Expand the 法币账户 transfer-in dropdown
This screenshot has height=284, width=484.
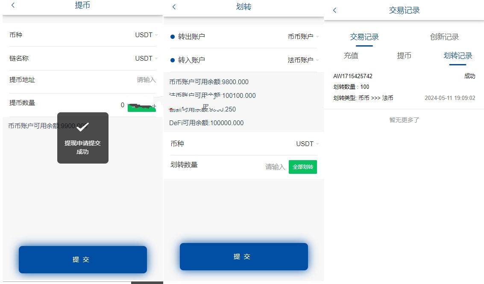(303, 60)
